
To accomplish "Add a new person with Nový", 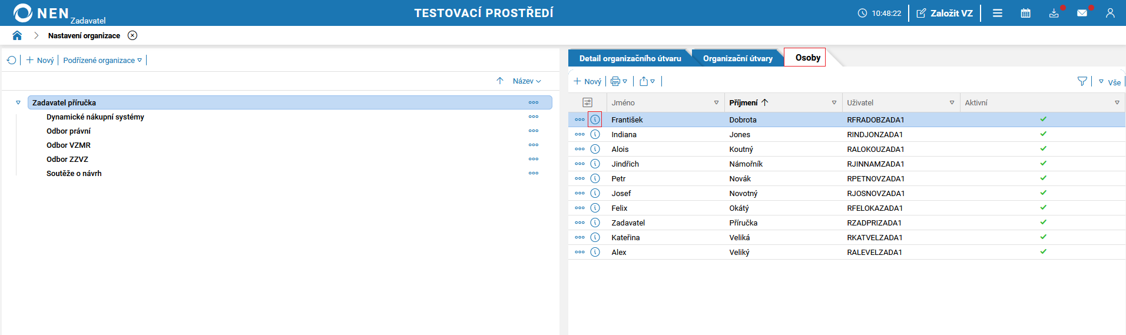I will (x=587, y=81).
